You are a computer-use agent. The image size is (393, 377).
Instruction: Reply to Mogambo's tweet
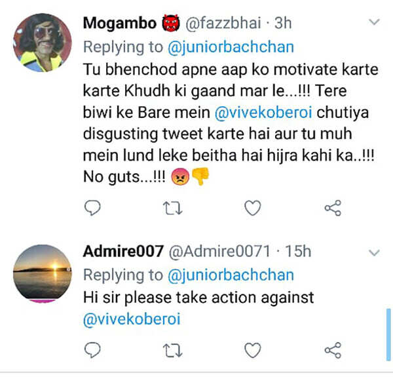coord(93,208)
